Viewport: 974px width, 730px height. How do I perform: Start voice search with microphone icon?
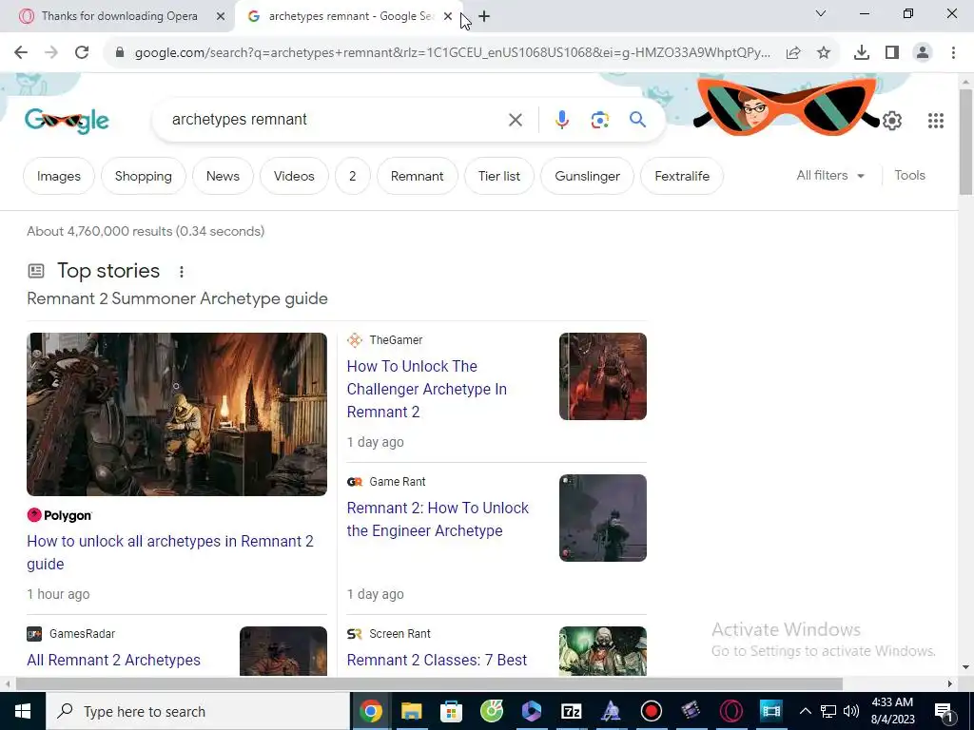click(x=561, y=120)
